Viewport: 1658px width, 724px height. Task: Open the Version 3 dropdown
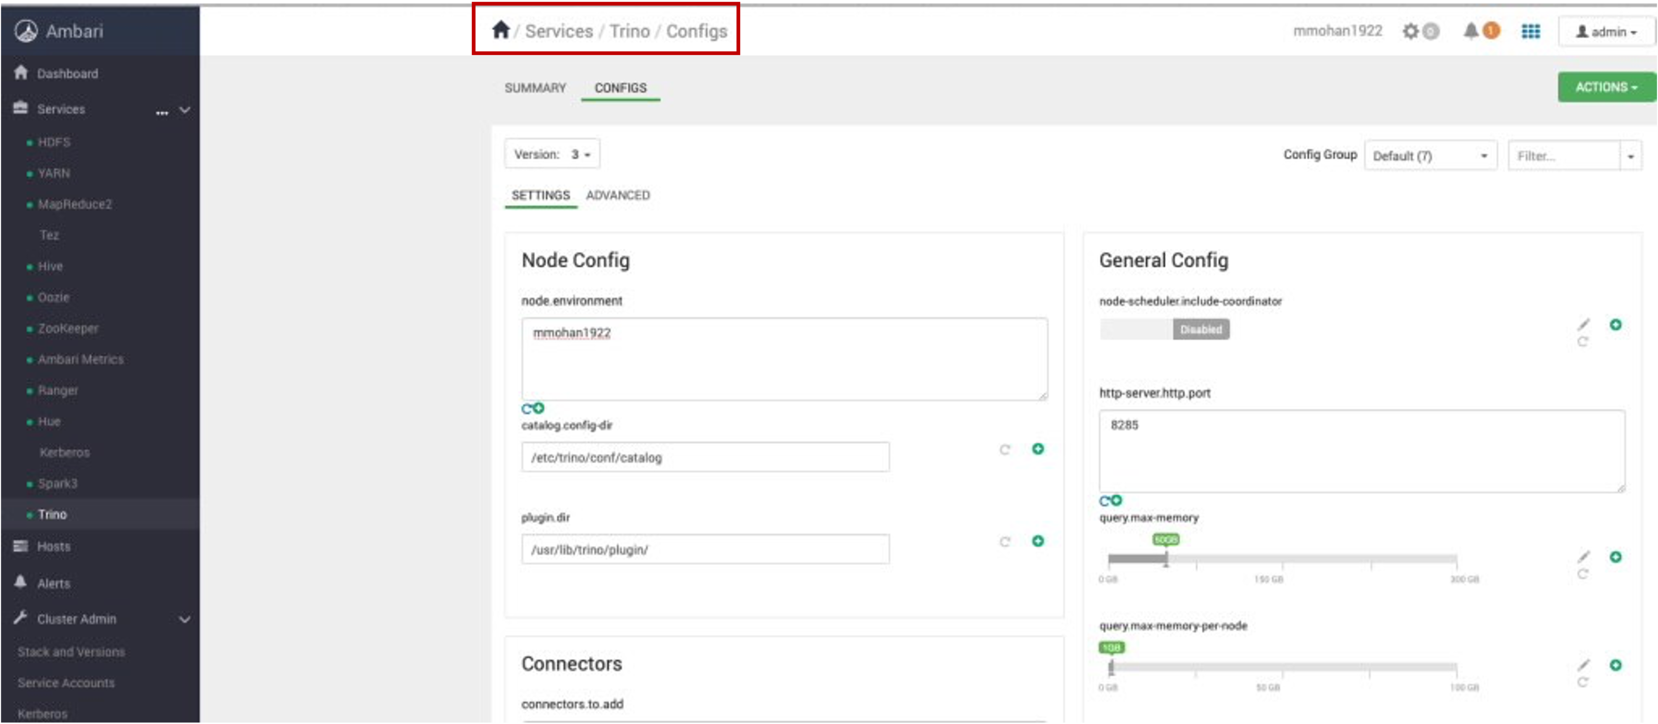(x=552, y=154)
